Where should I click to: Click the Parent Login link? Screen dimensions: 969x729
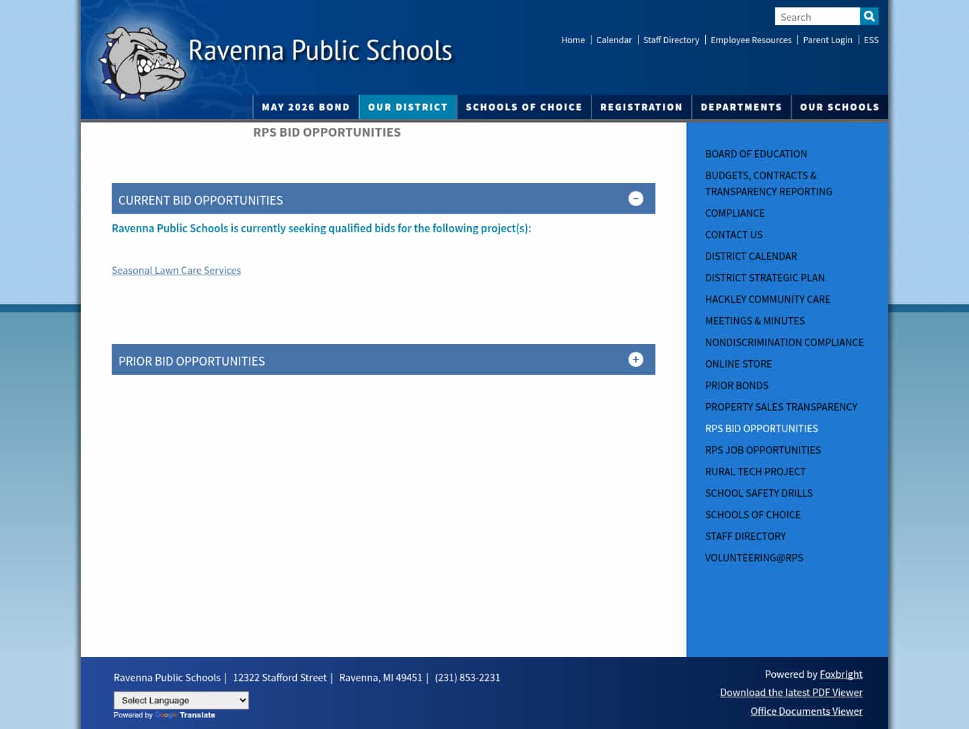pos(828,40)
